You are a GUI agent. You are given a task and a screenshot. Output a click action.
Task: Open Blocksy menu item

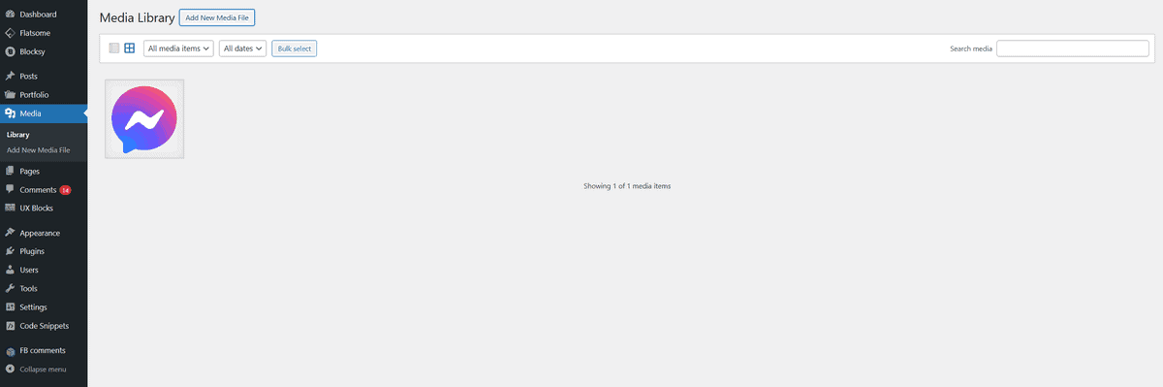[x=32, y=51]
